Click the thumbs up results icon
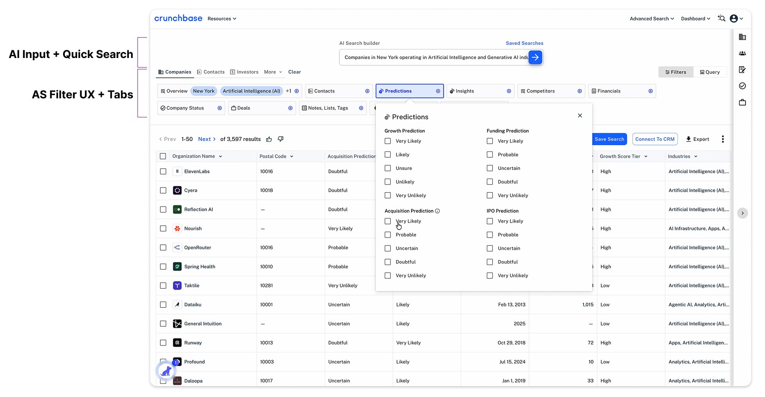This screenshot has height=397, width=765. point(269,139)
